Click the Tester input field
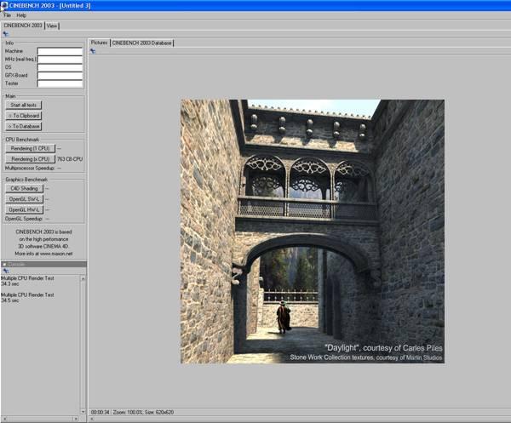 tap(60, 83)
